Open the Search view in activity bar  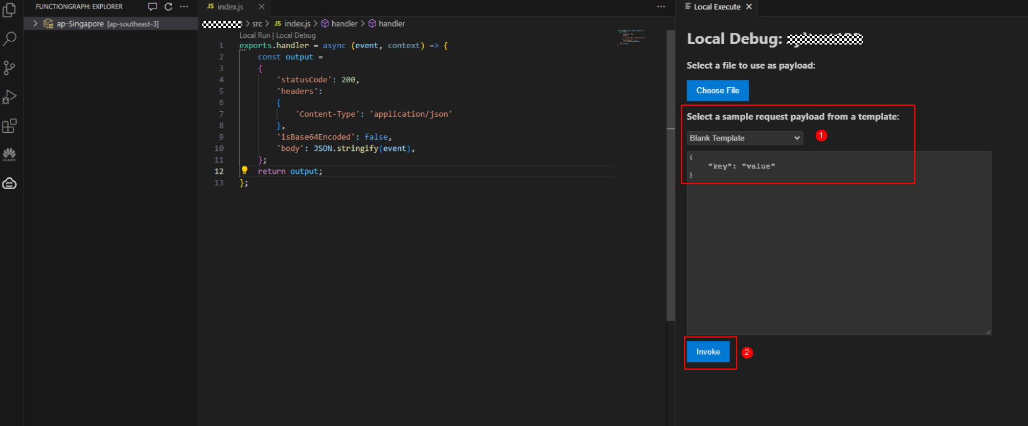(x=9, y=39)
